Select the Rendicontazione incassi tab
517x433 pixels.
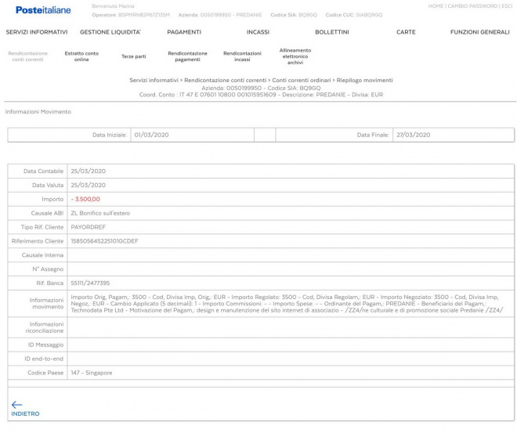(x=242, y=56)
